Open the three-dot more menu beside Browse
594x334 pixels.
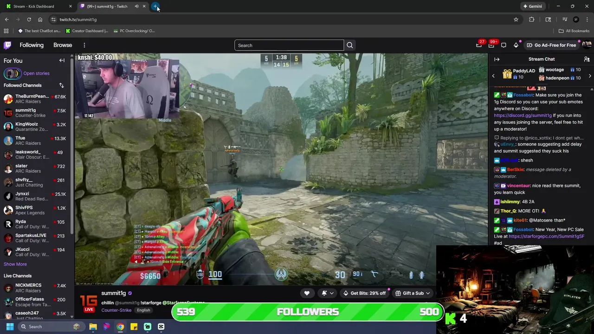pos(84,45)
